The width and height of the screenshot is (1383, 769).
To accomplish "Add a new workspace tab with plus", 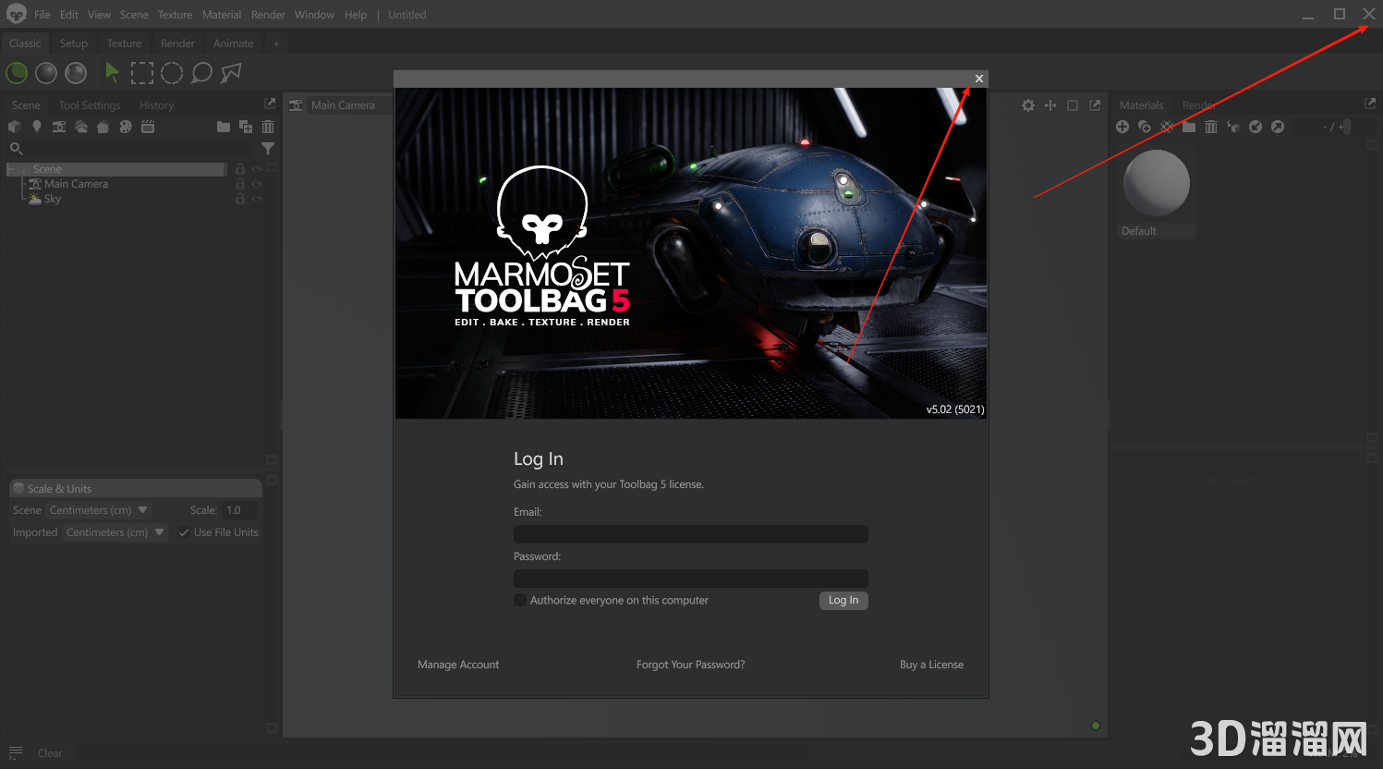I will pyautogui.click(x=275, y=43).
